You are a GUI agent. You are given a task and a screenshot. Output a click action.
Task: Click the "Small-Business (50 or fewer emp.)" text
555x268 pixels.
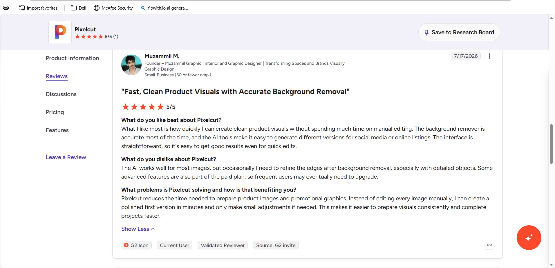(x=178, y=75)
